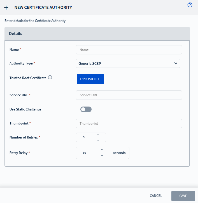Click the Retry Delay label

18,153
